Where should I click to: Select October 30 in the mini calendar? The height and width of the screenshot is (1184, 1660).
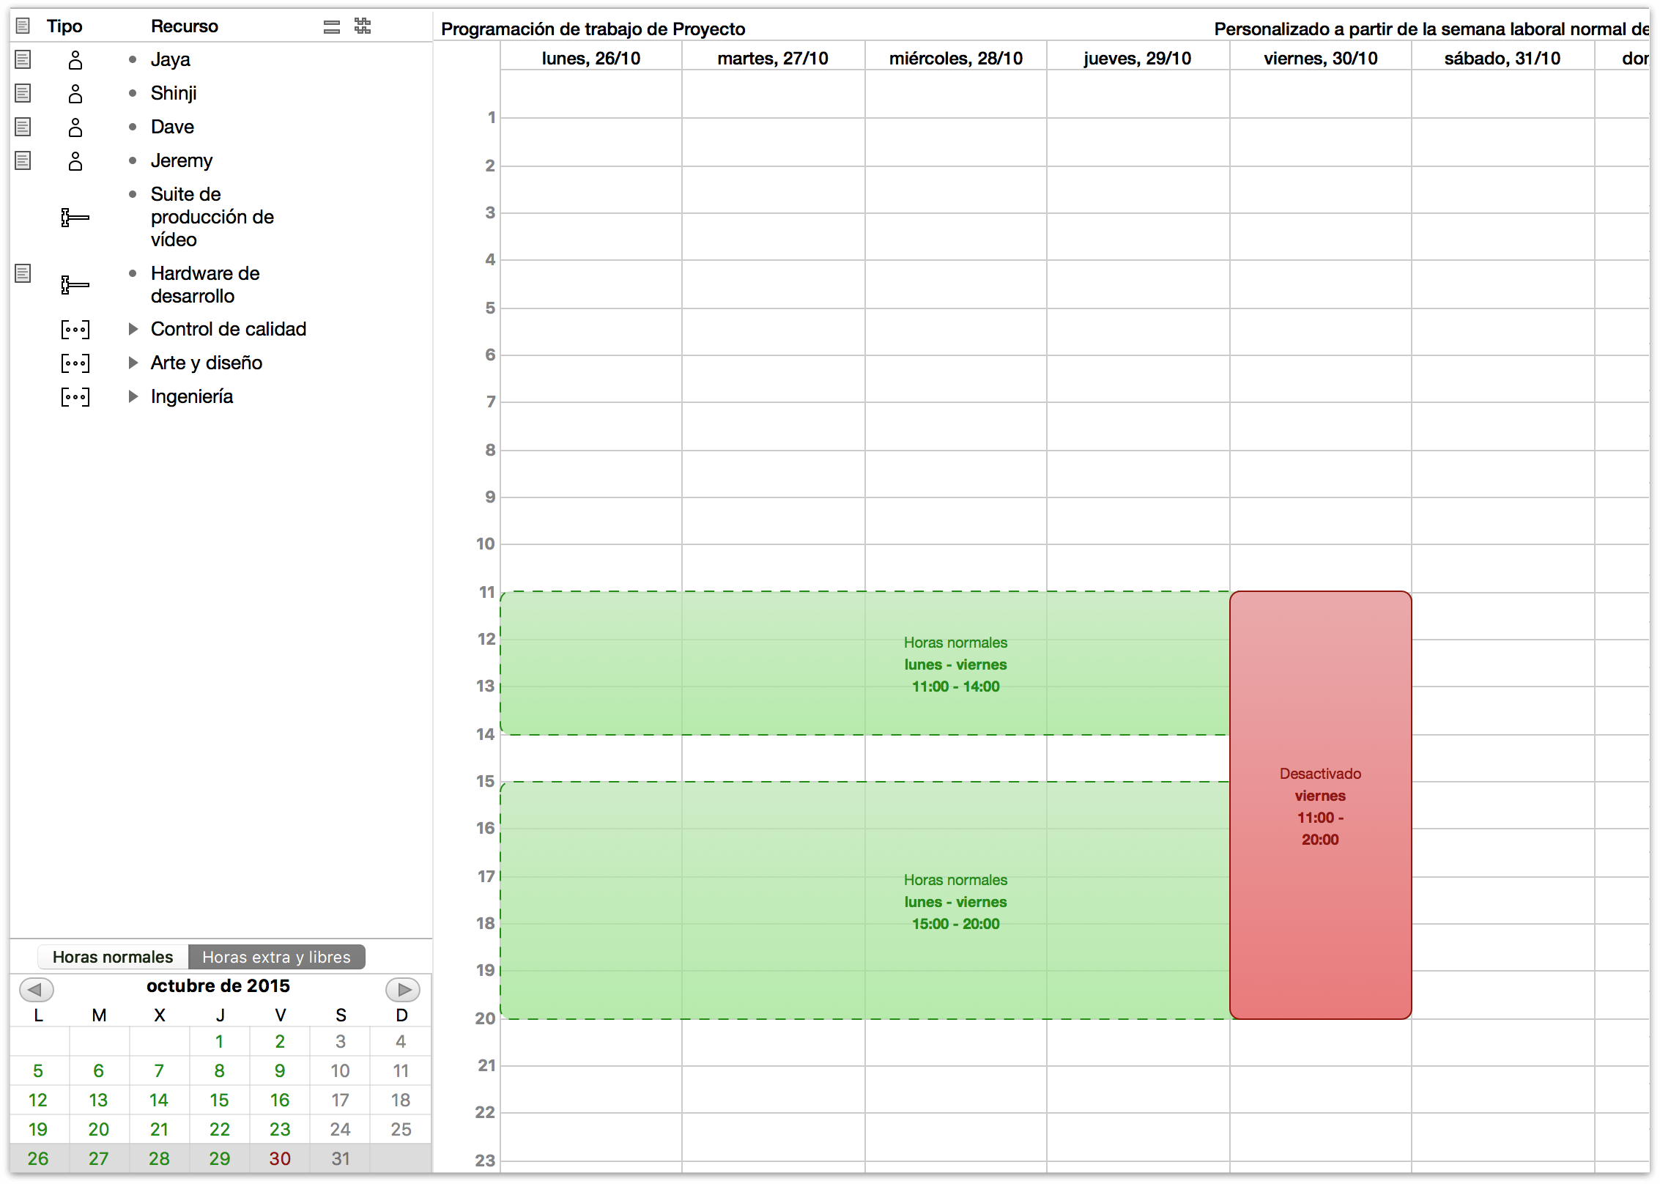(279, 1158)
